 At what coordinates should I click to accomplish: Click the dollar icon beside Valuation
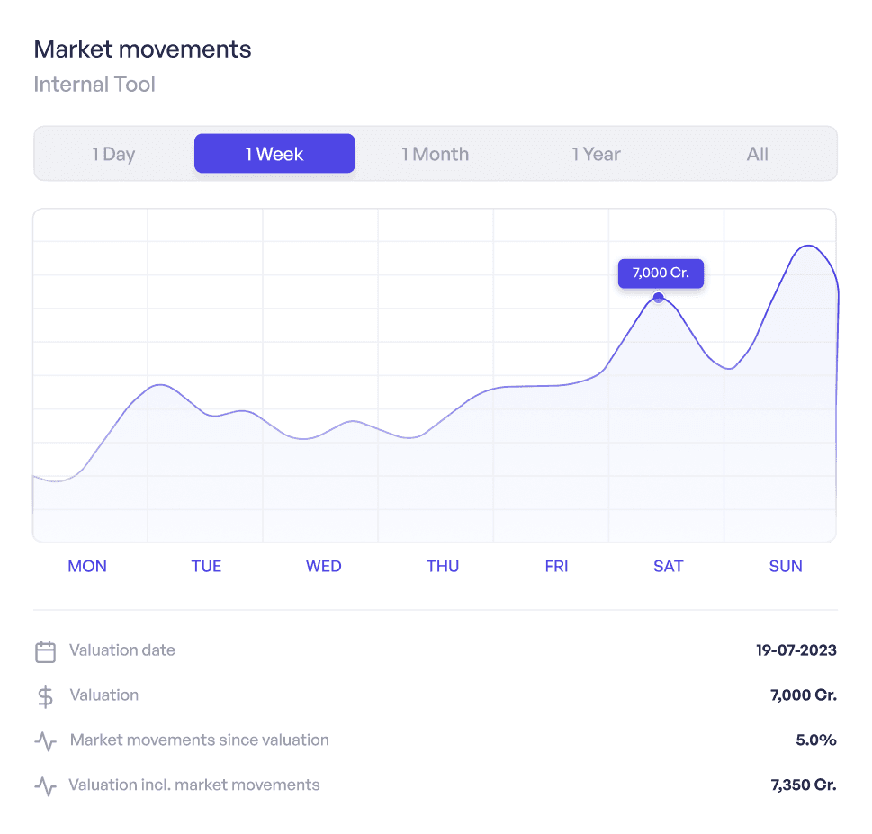pos(46,696)
